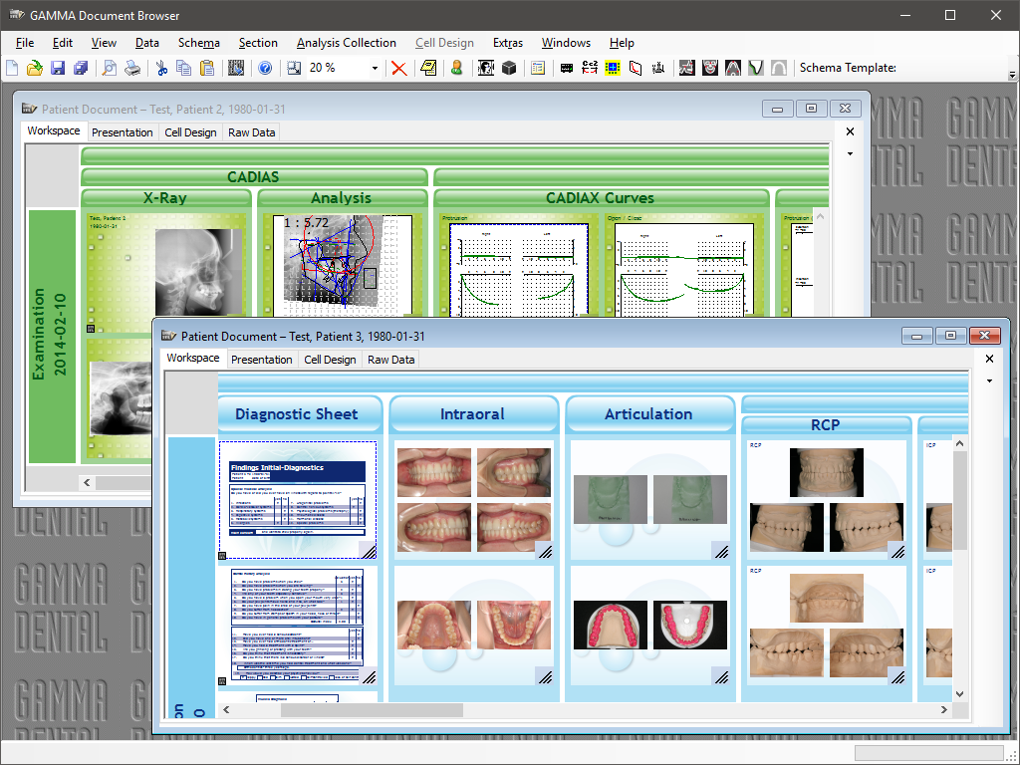The image size is (1020, 765).
Task: Click the red X delete icon
Action: (x=398, y=69)
